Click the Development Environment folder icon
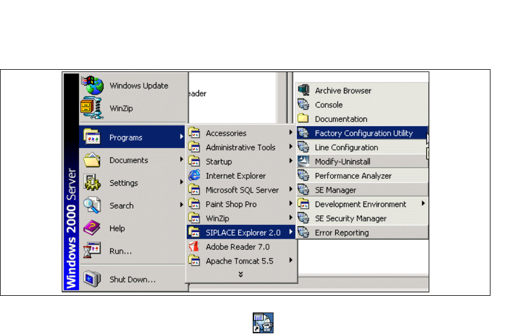 tap(304, 204)
